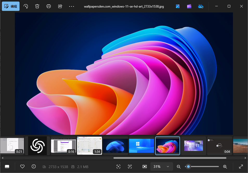Click the OneDrive cloud sync icon
248x173 pixels.
[x=201, y=6]
